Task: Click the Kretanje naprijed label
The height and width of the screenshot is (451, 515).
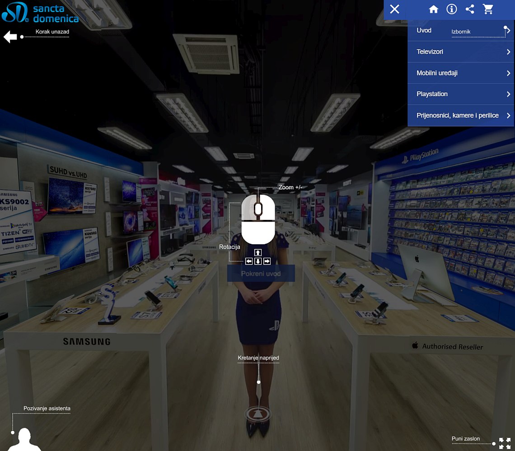Action: [x=258, y=358]
